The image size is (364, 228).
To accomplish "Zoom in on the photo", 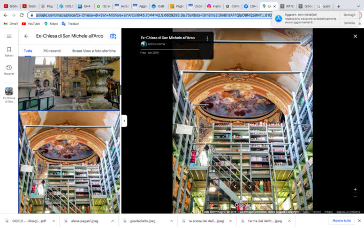I will pyautogui.click(x=355, y=189).
